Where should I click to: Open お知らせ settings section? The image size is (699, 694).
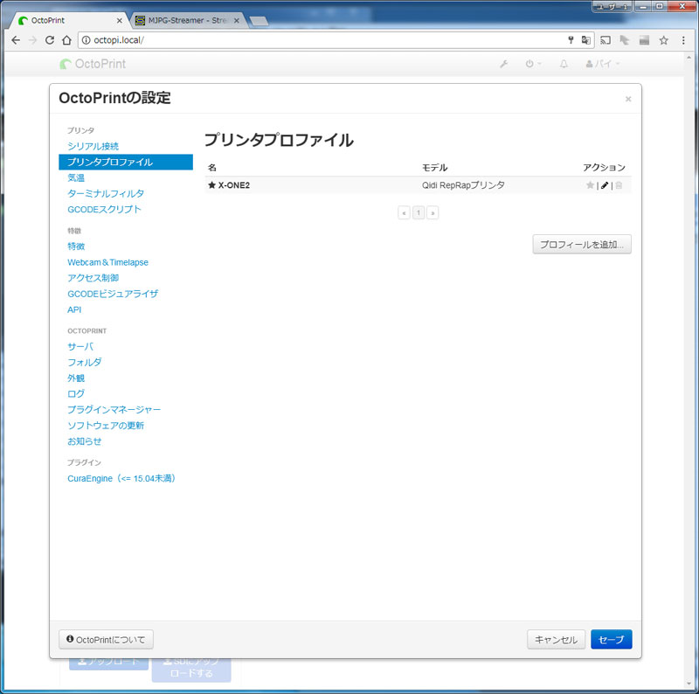85,441
